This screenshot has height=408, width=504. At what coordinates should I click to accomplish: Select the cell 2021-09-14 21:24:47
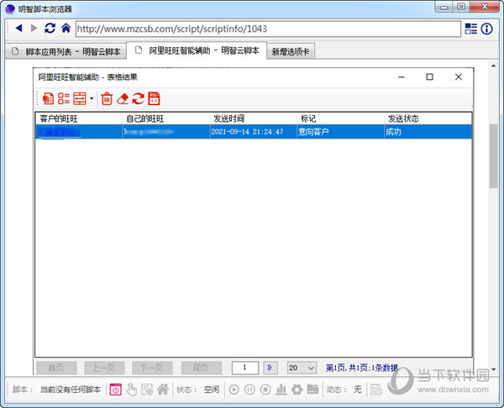click(254, 132)
